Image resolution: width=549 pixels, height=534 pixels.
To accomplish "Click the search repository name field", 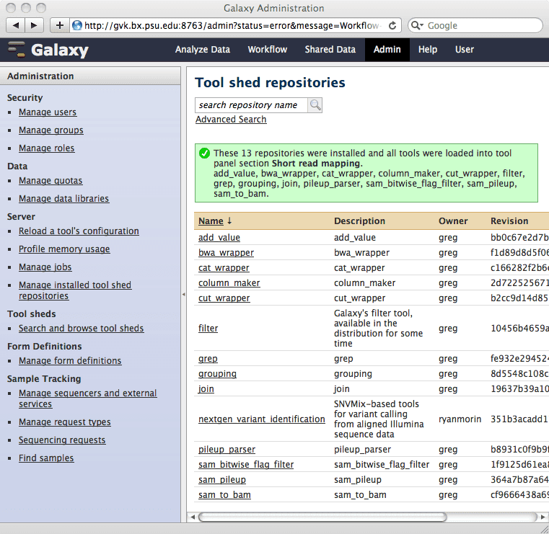I will (251, 105).
